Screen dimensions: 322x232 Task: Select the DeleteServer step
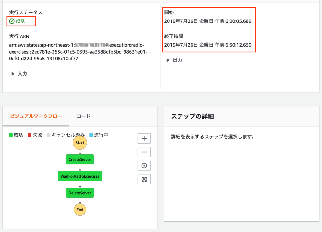tap(80, 193)
